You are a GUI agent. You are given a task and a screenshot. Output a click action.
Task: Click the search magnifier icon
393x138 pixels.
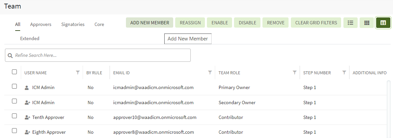coord(10,56)
